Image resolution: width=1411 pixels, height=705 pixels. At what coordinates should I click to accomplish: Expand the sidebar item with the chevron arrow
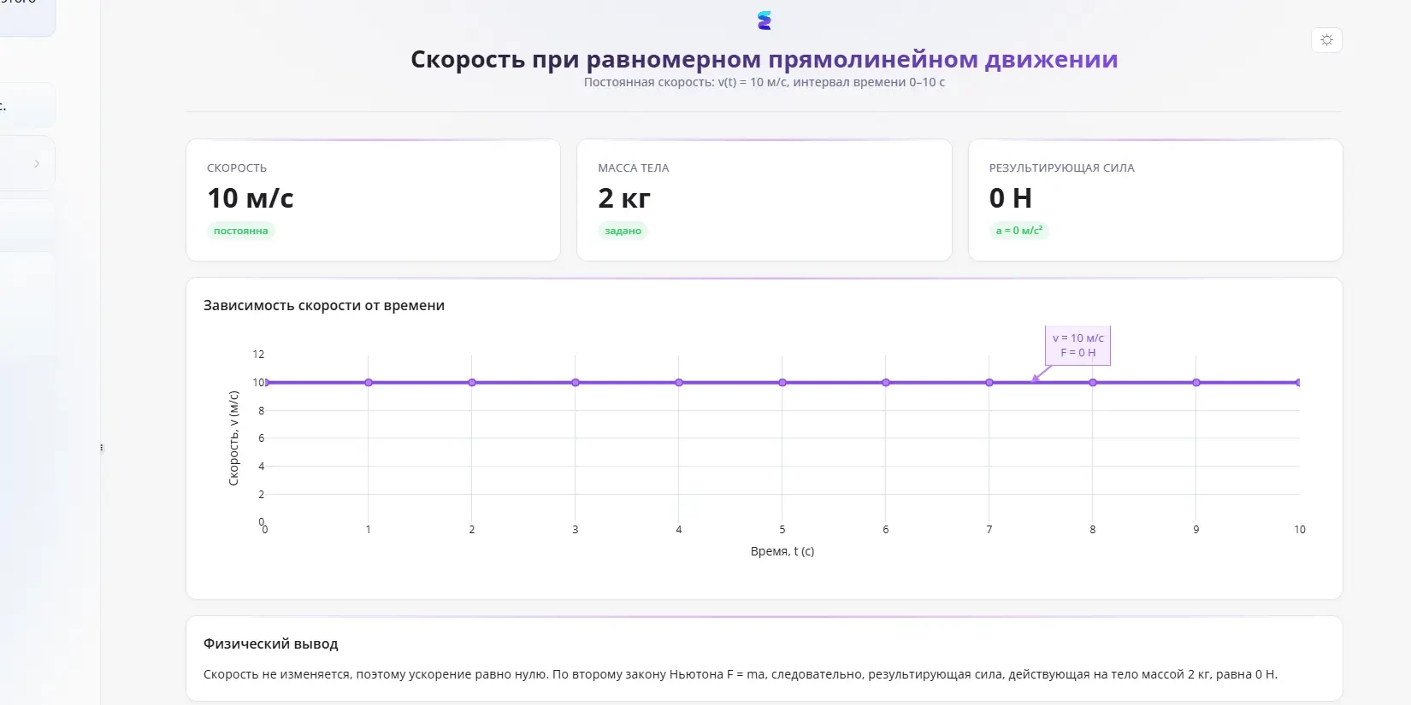[x=37, y=163]
